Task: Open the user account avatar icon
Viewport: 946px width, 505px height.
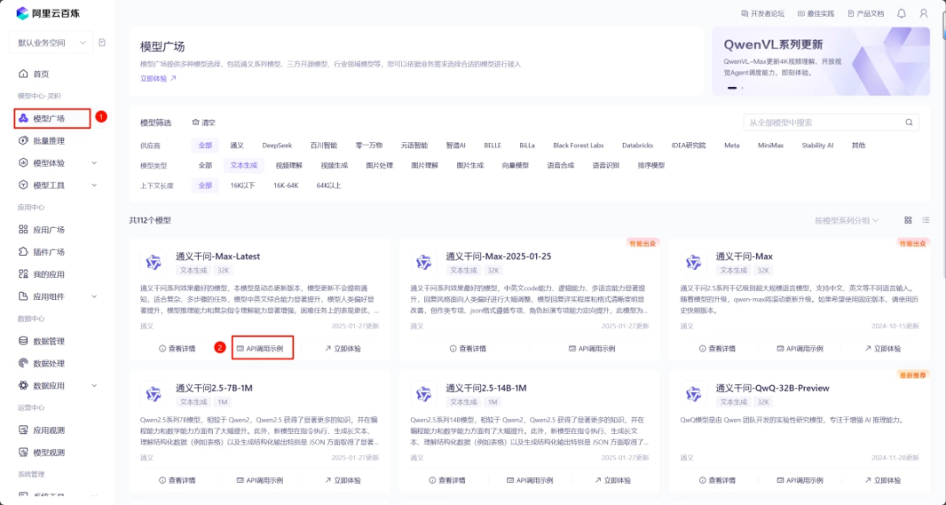Action: click(924, 13)
